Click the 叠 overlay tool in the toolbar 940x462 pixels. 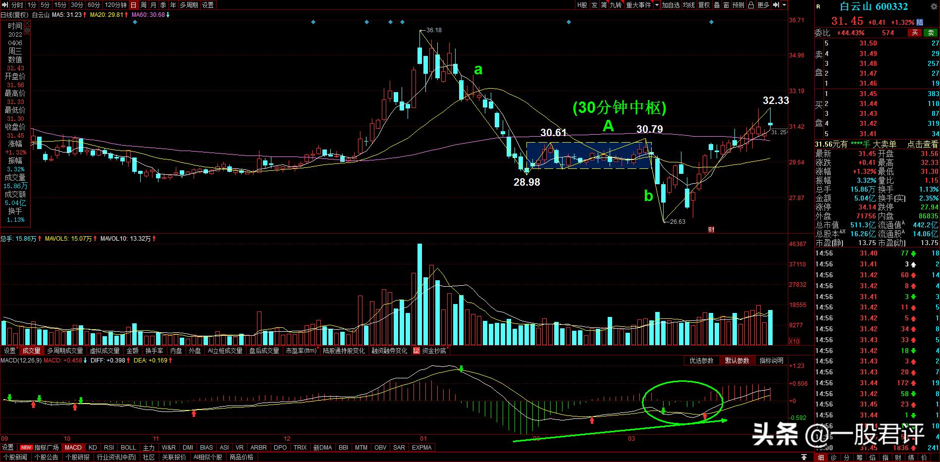716,5
